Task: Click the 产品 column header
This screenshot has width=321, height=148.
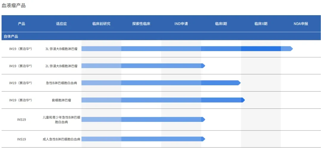Action: [21, 24]
